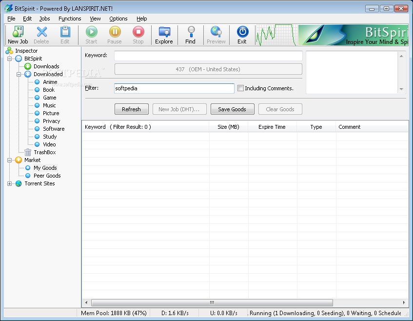Image resolution: width=413 pixels, height=321 pixels.
Task: Select the Downloads green arrow icon
Action: pyautogui.click(x=28, y=66)
